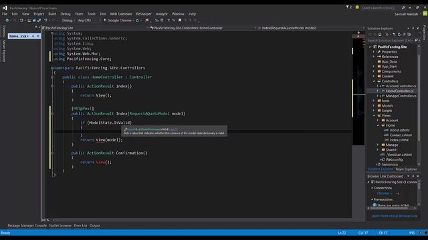The image size is (428, 240).
Task: Open the Toolbox side tab
Action: point(4,31)
